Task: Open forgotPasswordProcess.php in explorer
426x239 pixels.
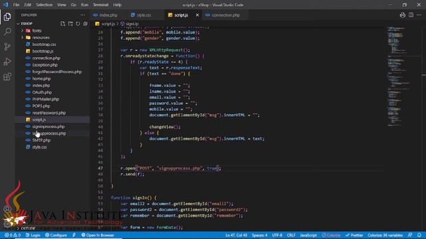Action: click(x=57, y=72)
